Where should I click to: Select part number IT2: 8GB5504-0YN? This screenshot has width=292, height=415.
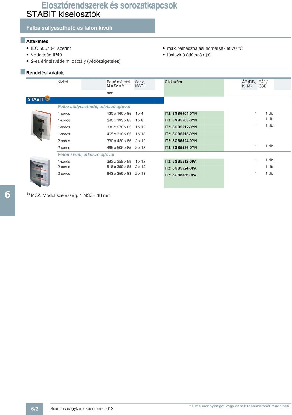pyautogui.click(x=181, y=114)
